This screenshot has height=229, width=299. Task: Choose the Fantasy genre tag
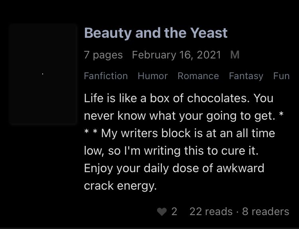246,76
